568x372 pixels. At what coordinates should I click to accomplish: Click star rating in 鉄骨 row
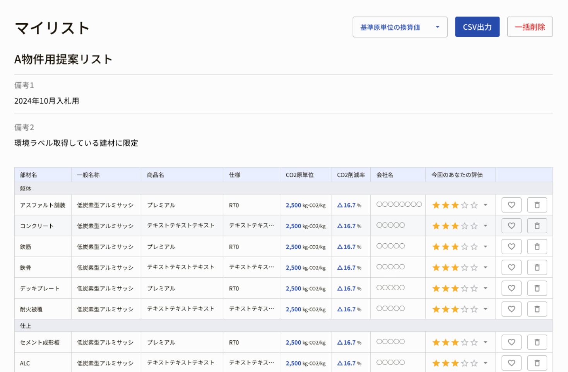point(455,268)
